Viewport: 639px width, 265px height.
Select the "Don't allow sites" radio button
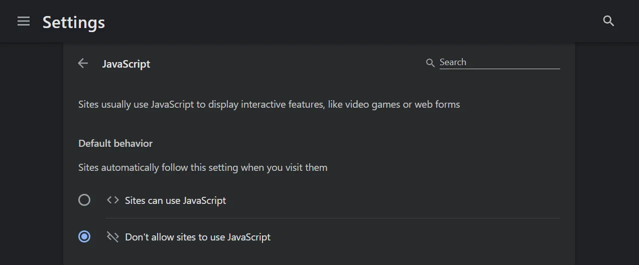click(x=84, y=237)
